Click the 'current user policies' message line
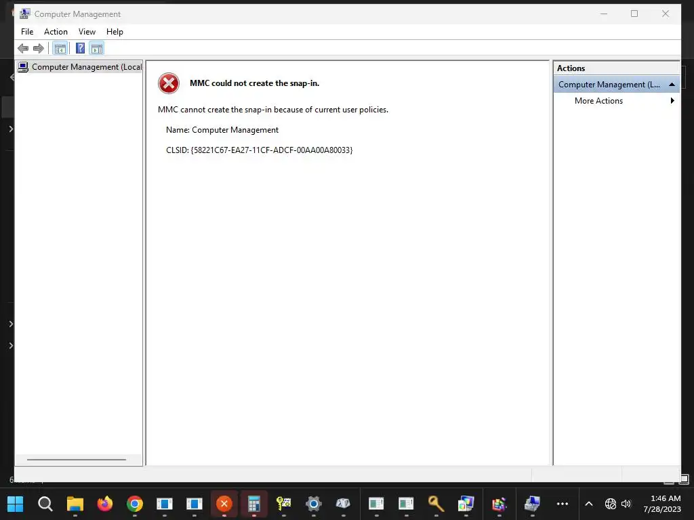 [x=273, y=110]
